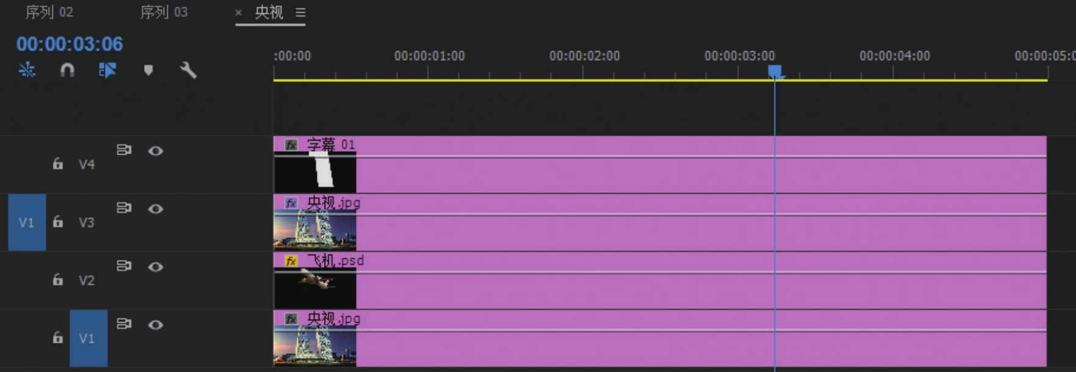Image resolution: width=1076 pixels, height=372 pixels.
Task: Toggle sync lock on V4 track
Action: tap(124, 150)
